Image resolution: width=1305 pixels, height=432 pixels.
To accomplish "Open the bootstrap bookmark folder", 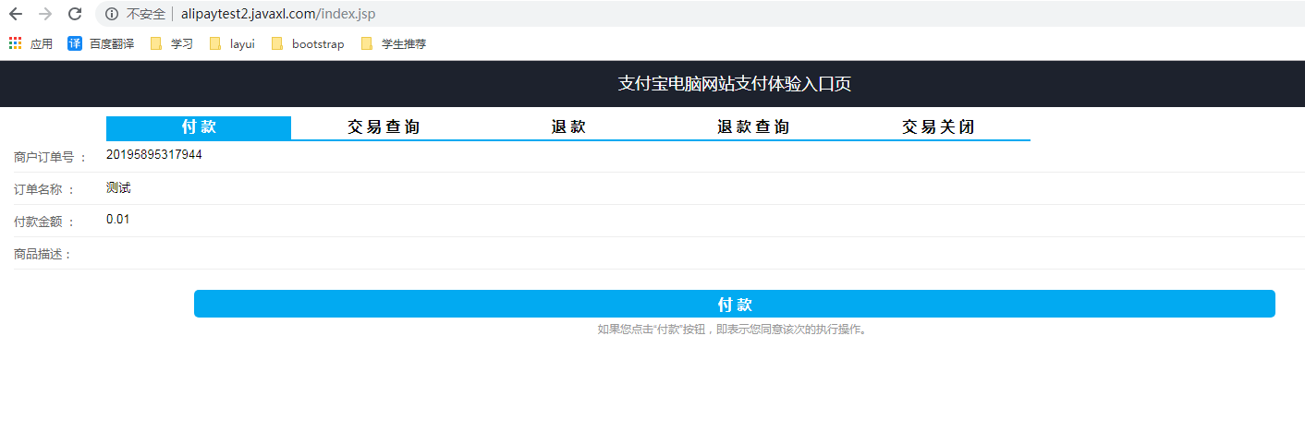I will tap(308, 43).
